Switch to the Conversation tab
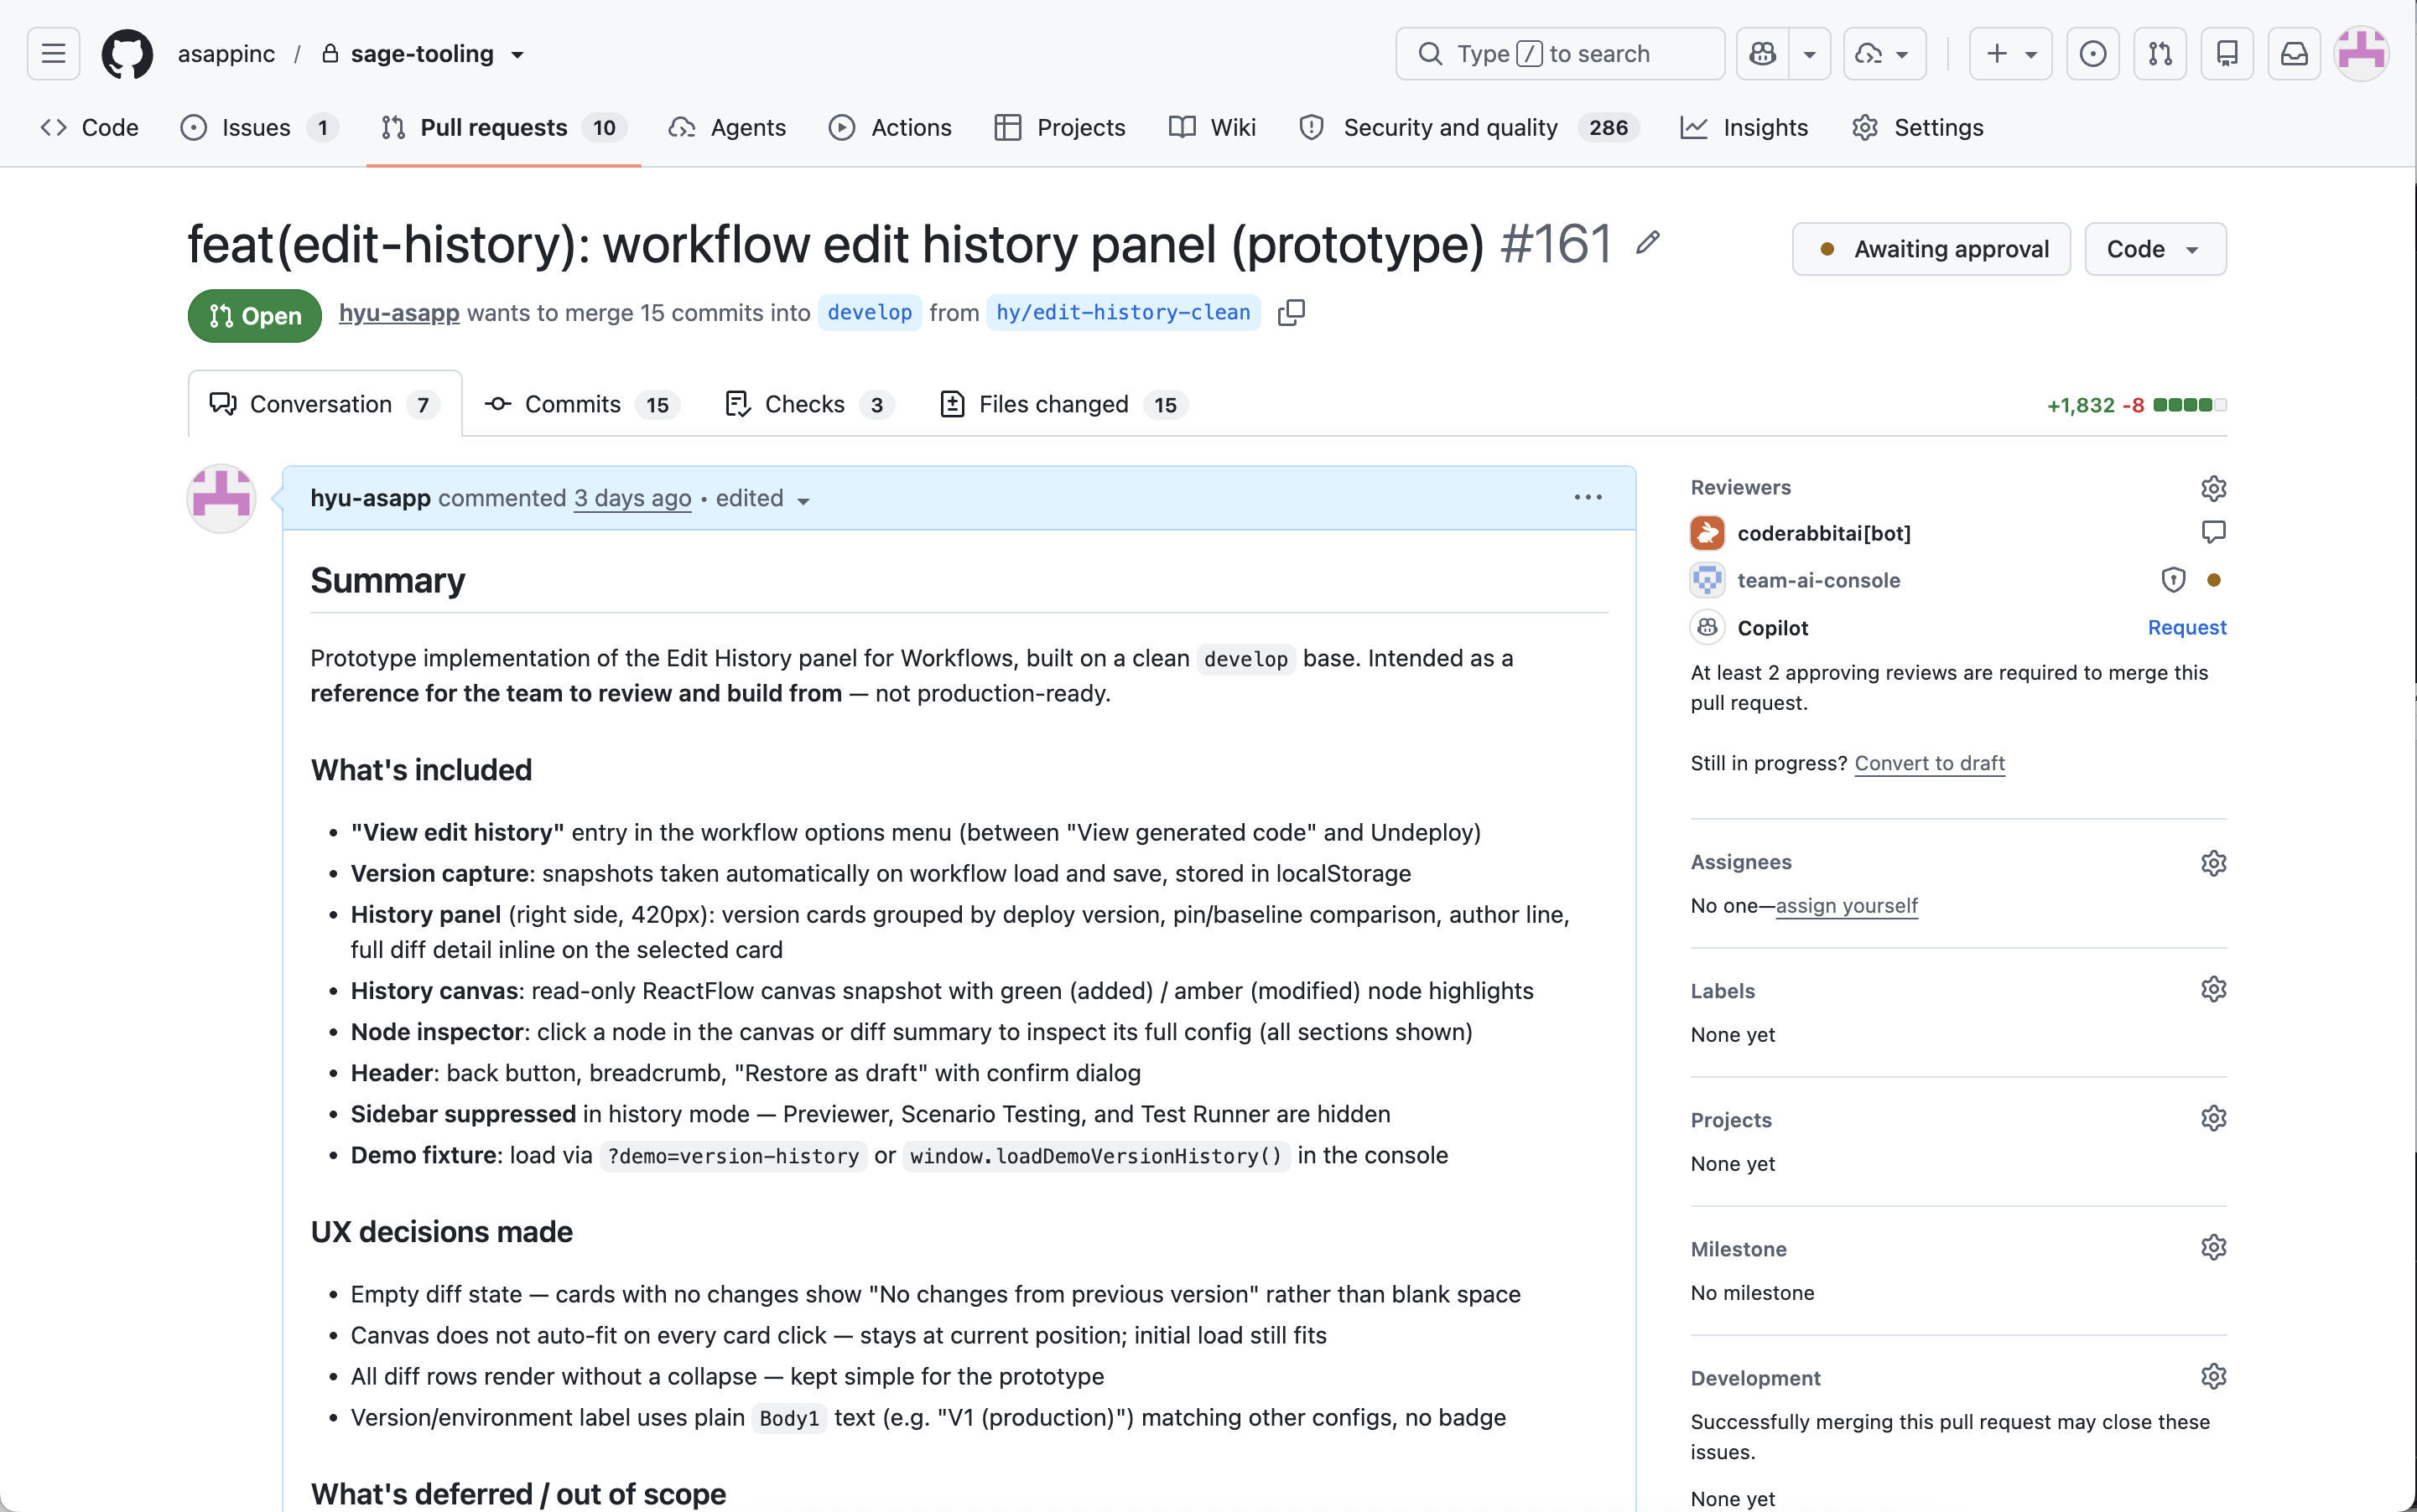The width and height of the screenshot is (2417, 1512). tap(325, 404)
